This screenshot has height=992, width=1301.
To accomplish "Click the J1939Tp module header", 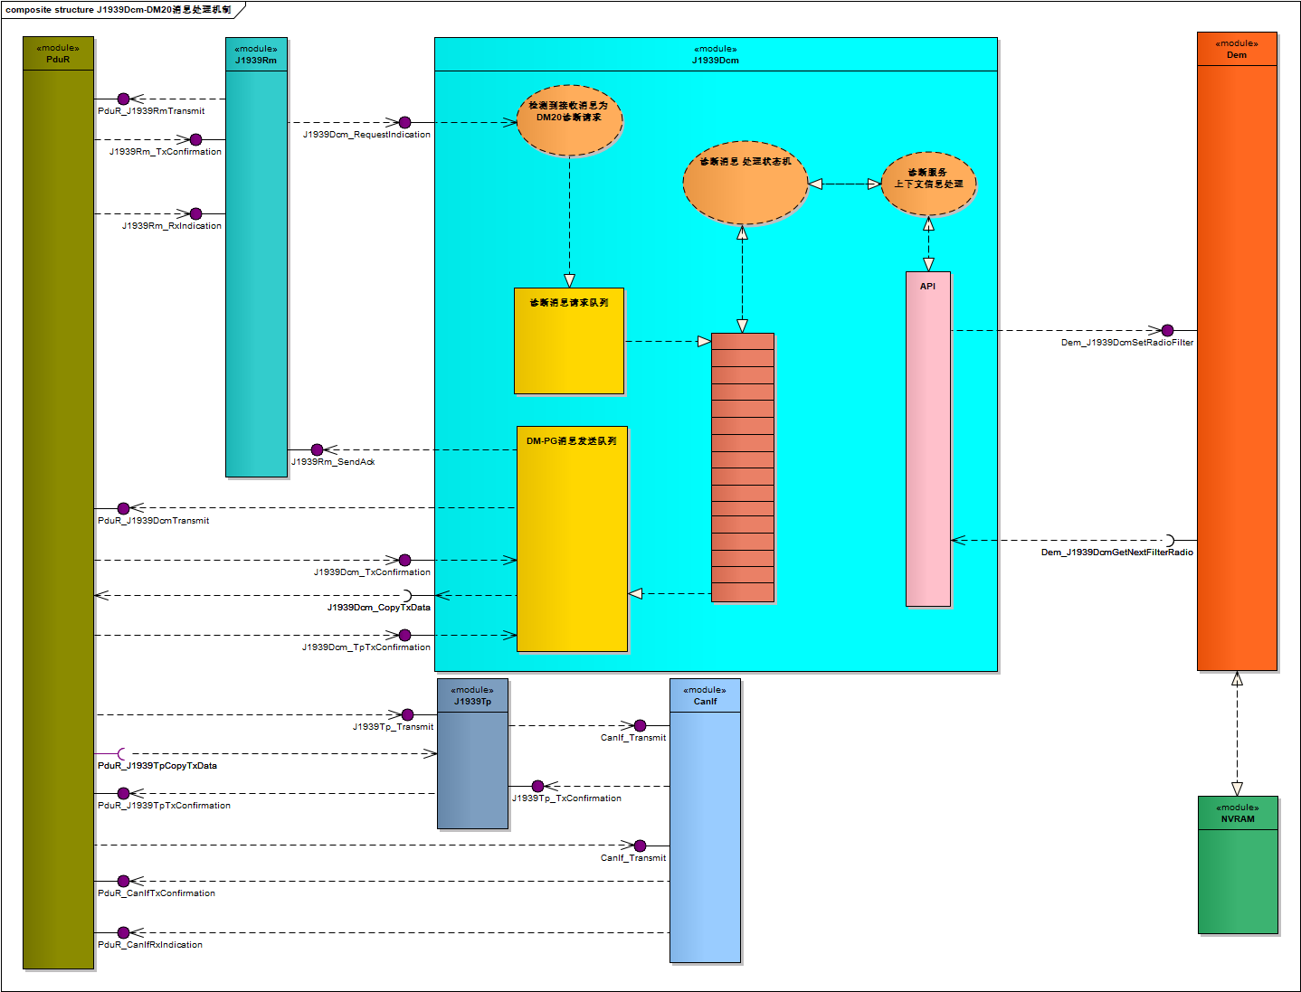I will coord(472,695).
